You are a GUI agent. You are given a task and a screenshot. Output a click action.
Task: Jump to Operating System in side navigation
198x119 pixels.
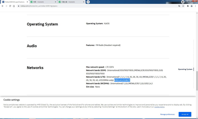point(185,69)
